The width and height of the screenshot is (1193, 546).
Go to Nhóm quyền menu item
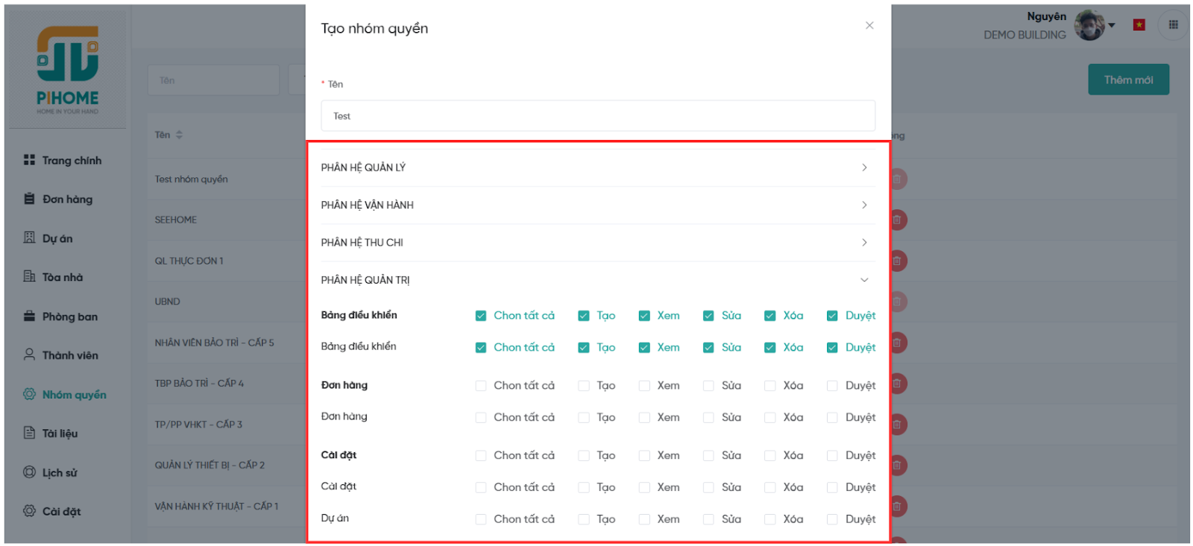74,395
